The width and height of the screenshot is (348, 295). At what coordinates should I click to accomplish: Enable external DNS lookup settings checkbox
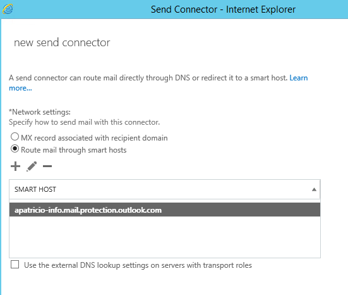point(15,265)
